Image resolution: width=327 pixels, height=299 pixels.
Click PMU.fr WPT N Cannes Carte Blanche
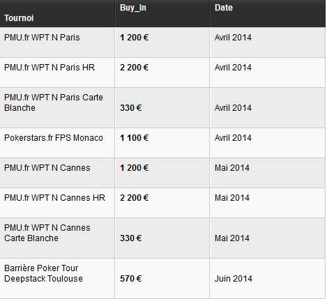click(x=47, y=233)
